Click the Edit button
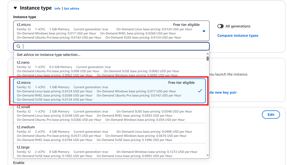Image resolution: width=287 pixels, height=165 pixels. 271,115
